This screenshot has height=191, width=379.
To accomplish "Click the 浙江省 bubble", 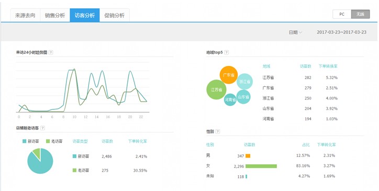I will 245,82.
